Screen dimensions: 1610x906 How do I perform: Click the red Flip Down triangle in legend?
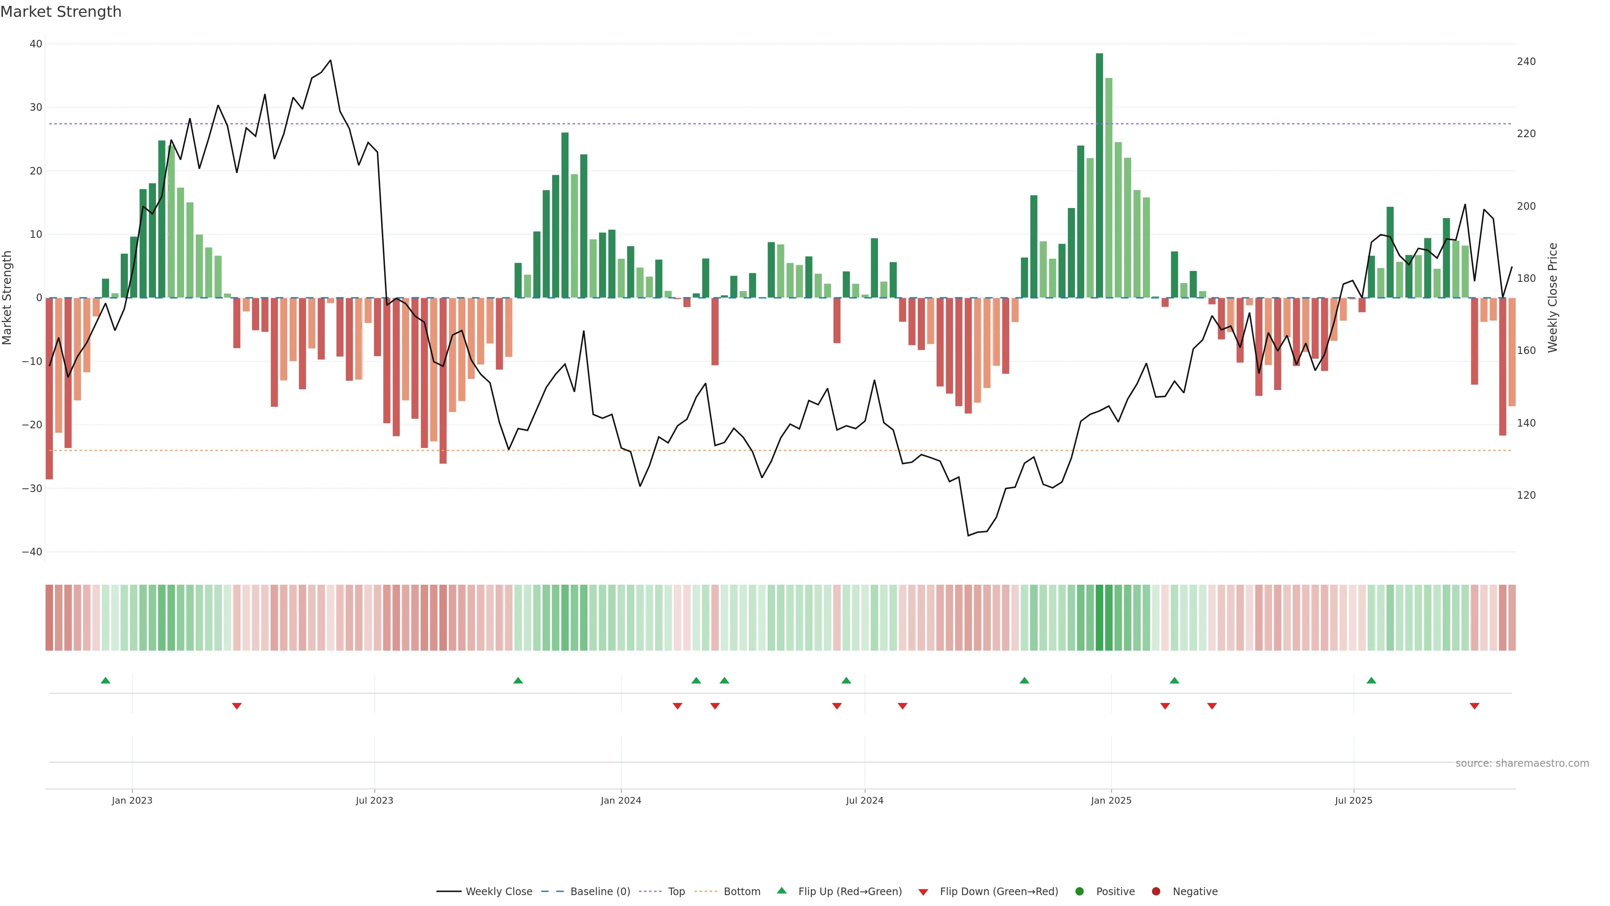pyautogui.click(x=923, y=892)
